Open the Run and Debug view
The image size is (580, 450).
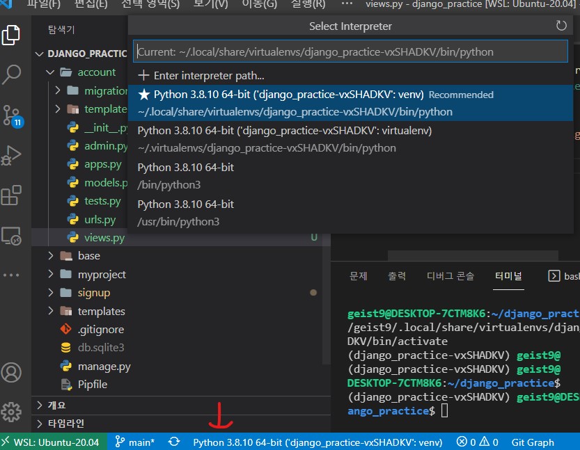click(x=11, y=155)
